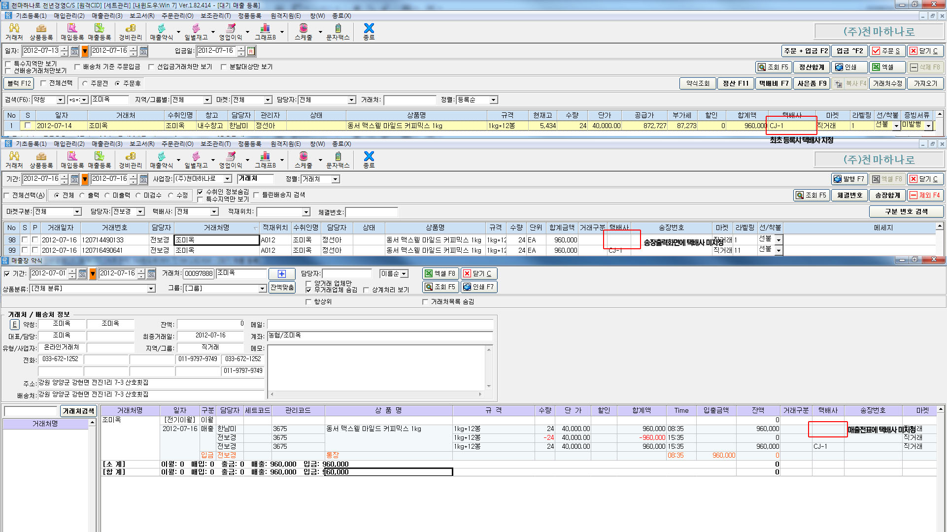Image resolution: width=947 pixels, height=532 pixels.
Task: Expand 사업장 dropdown showing (주)천마하나로
Action: tap(203, 179)
